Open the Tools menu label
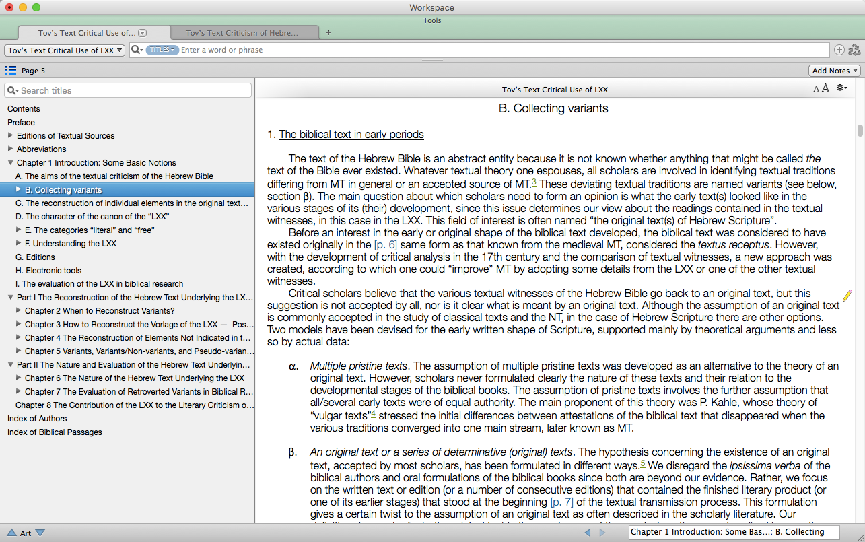The image size is (865, 542). [x=432, y=20]
